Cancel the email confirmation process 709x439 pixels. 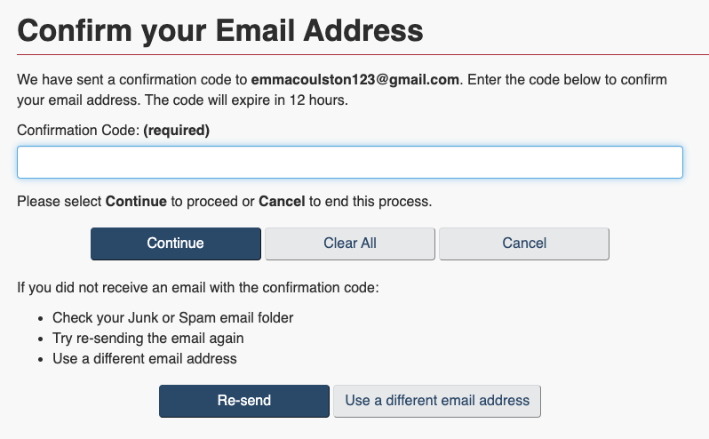(x=524, y=243)
